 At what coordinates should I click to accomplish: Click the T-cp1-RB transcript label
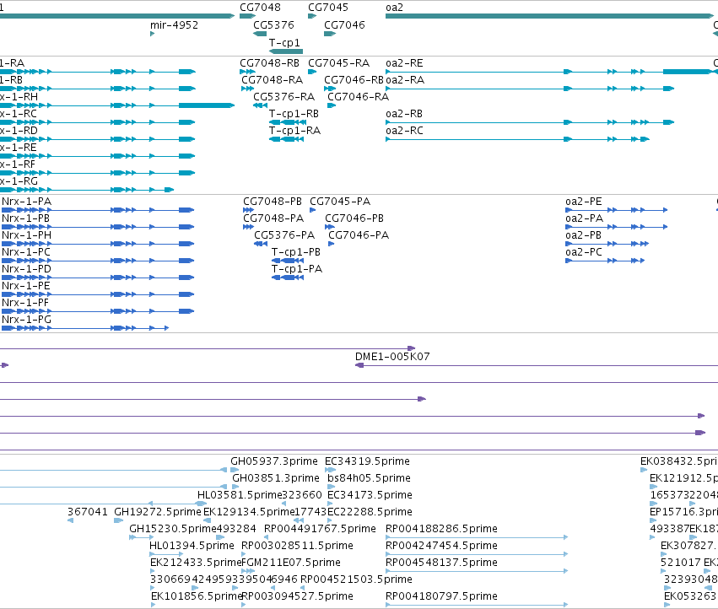(294, 114)
